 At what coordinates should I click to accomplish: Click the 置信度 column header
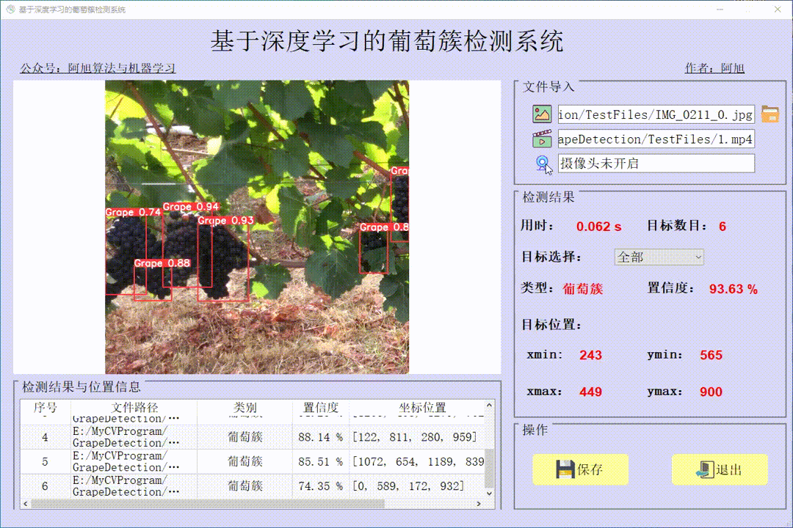321,407
